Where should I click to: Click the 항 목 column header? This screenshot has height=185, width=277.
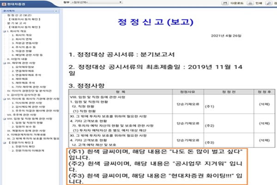(120, 92)
